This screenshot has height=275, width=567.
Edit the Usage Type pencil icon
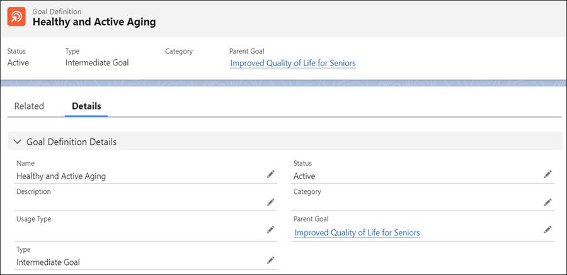point(270,230)
